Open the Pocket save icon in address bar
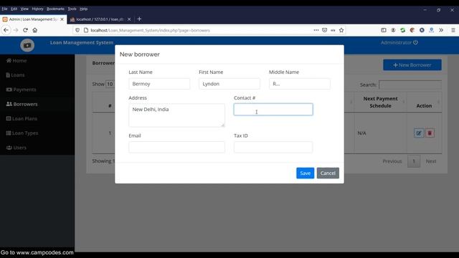459x258 pixels. (x=324, y=30)
